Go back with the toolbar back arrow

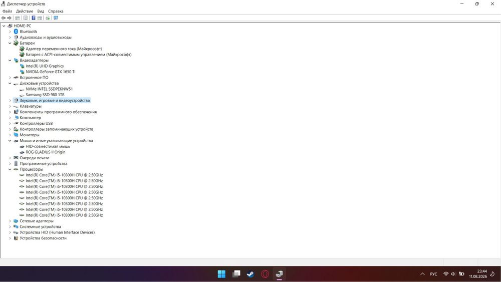4,18
